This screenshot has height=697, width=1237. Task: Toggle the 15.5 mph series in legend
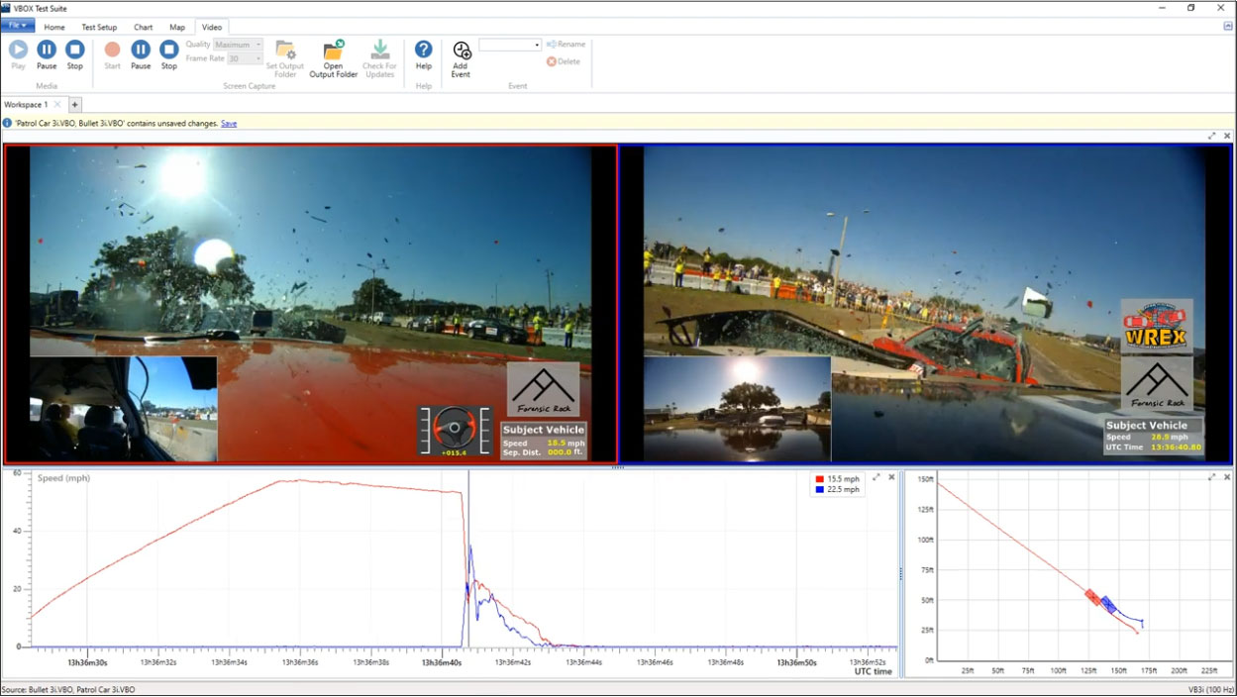(x=834, y=478)
